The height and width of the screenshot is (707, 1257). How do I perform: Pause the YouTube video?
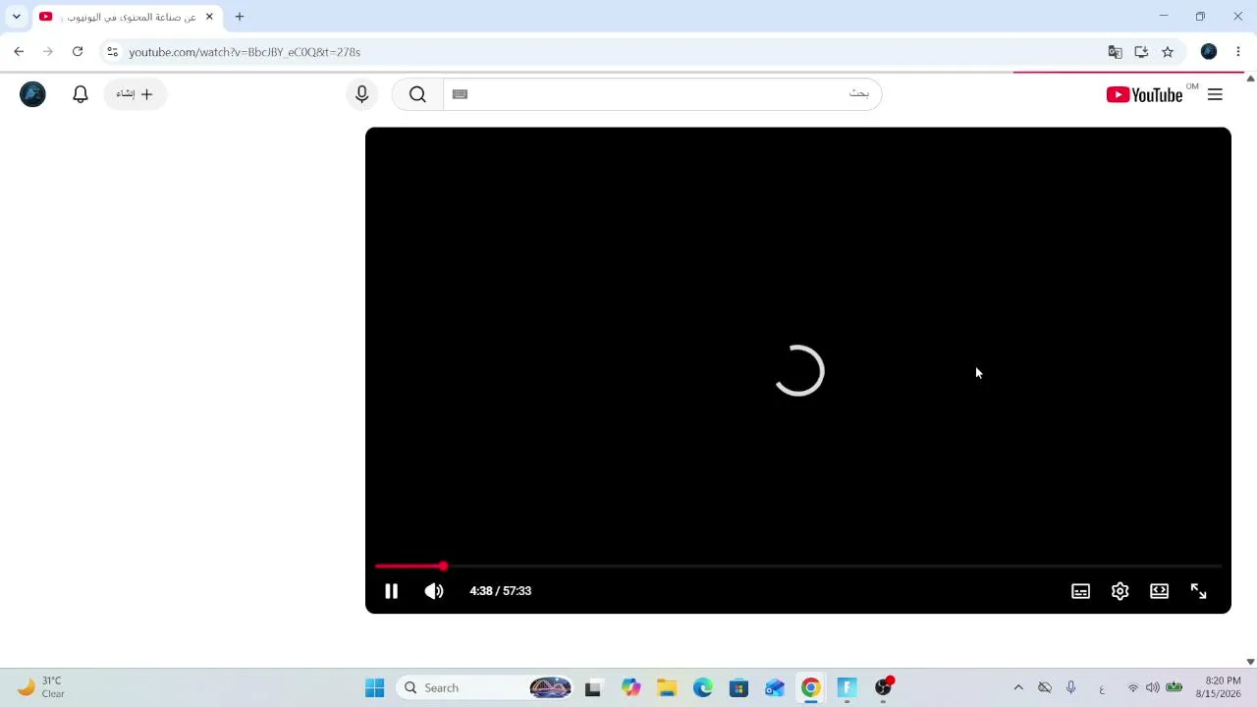pyautogui.click(x=391, y=591)
